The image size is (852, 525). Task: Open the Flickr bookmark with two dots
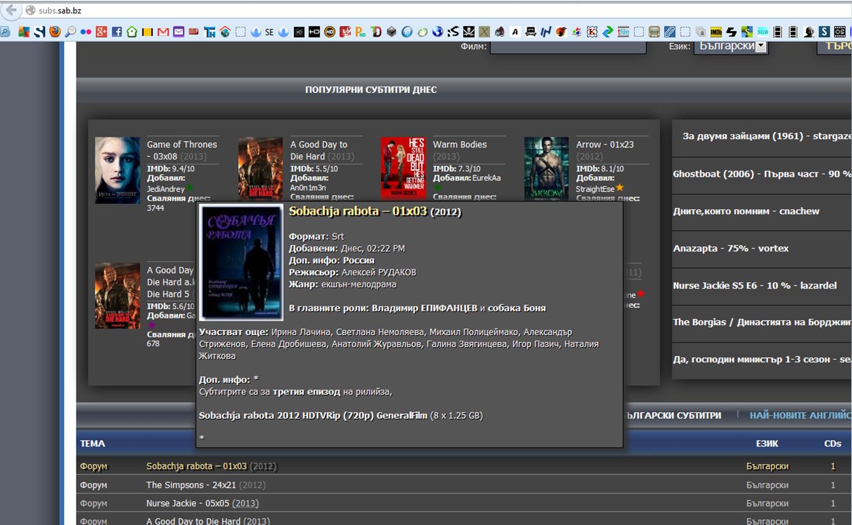coord(85,32)
